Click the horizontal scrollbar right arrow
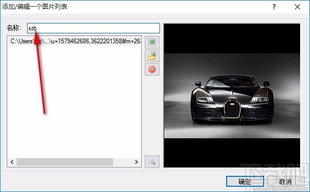 tap(136, 162)
